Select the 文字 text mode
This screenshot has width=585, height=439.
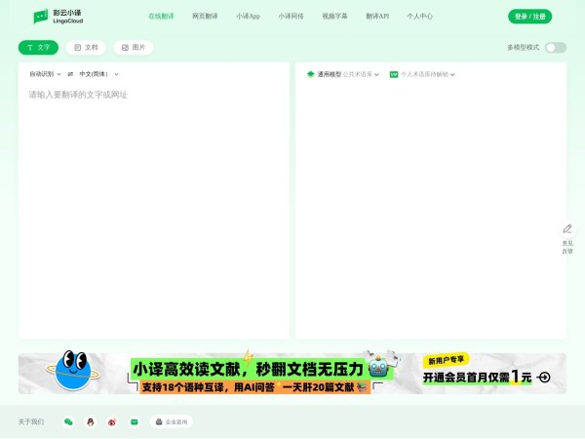[38, 47]
